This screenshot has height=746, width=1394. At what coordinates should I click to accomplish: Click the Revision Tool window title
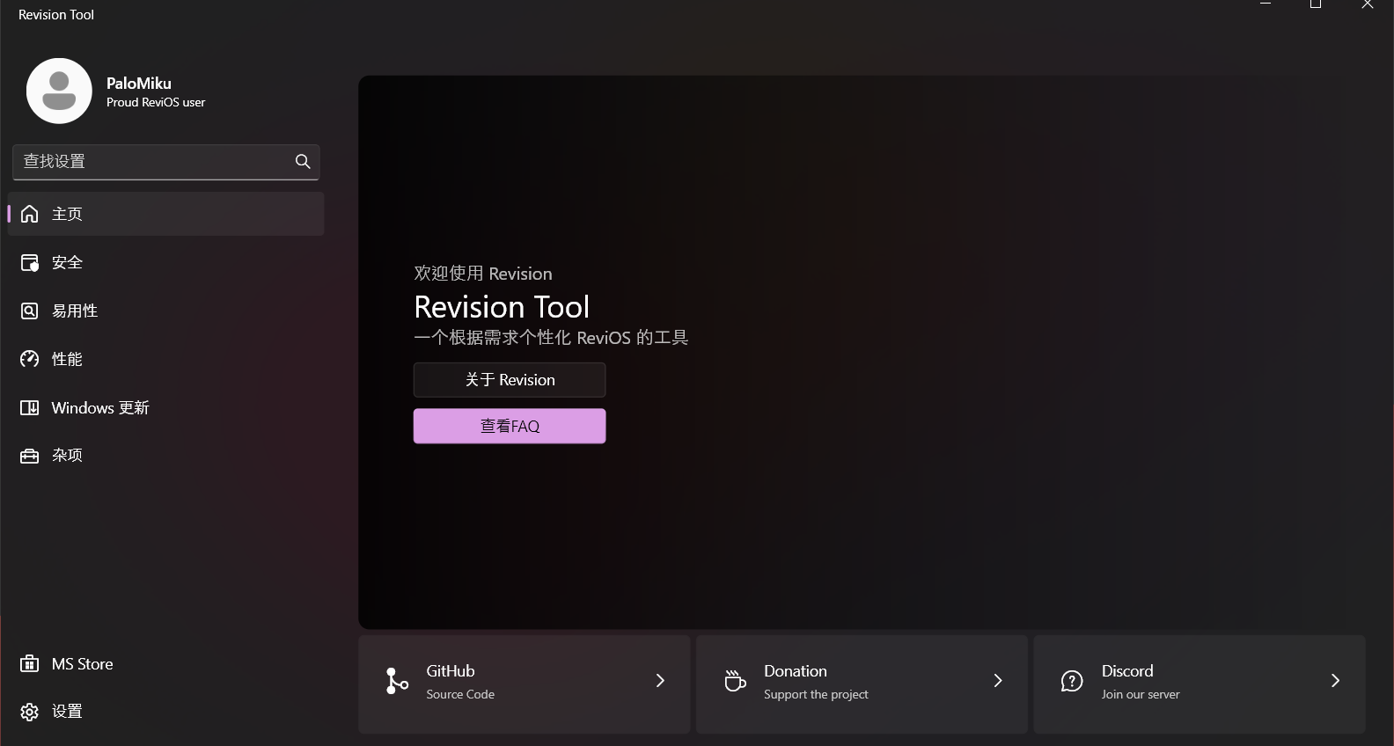(x=56, y=15)
